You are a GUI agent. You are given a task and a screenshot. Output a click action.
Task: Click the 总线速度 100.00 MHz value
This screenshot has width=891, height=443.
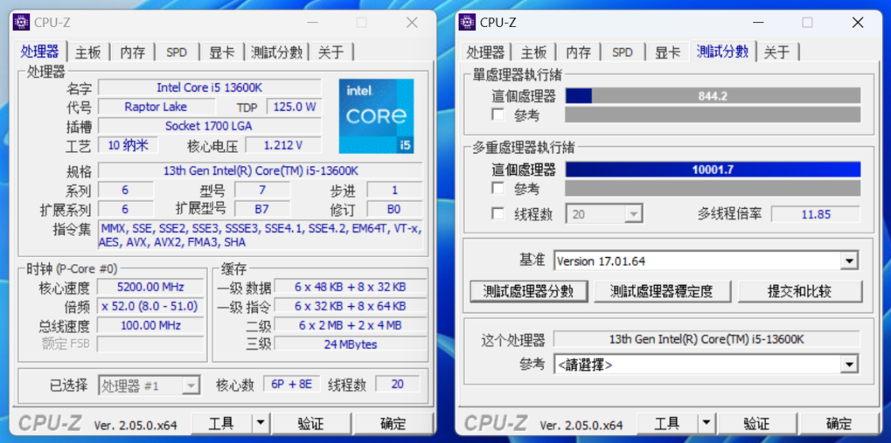coord(150,326)
